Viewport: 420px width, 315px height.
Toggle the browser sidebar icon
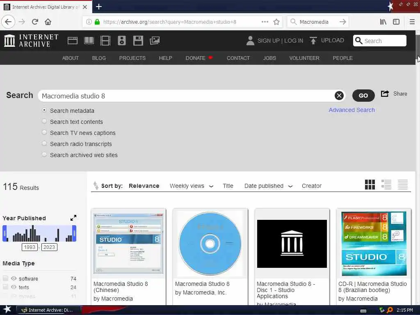tap(396, 22)
